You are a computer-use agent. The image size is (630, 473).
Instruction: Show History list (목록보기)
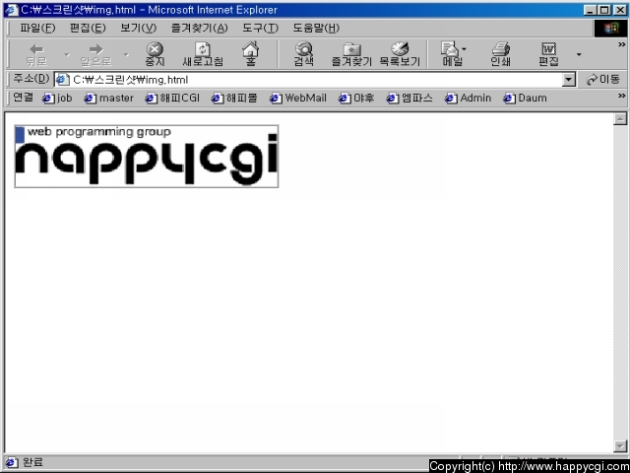tap(400, 54)
